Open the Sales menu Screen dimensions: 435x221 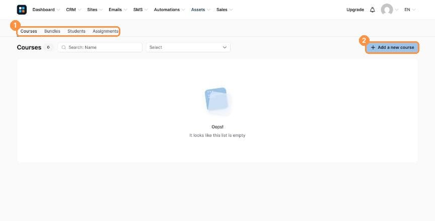222,10
